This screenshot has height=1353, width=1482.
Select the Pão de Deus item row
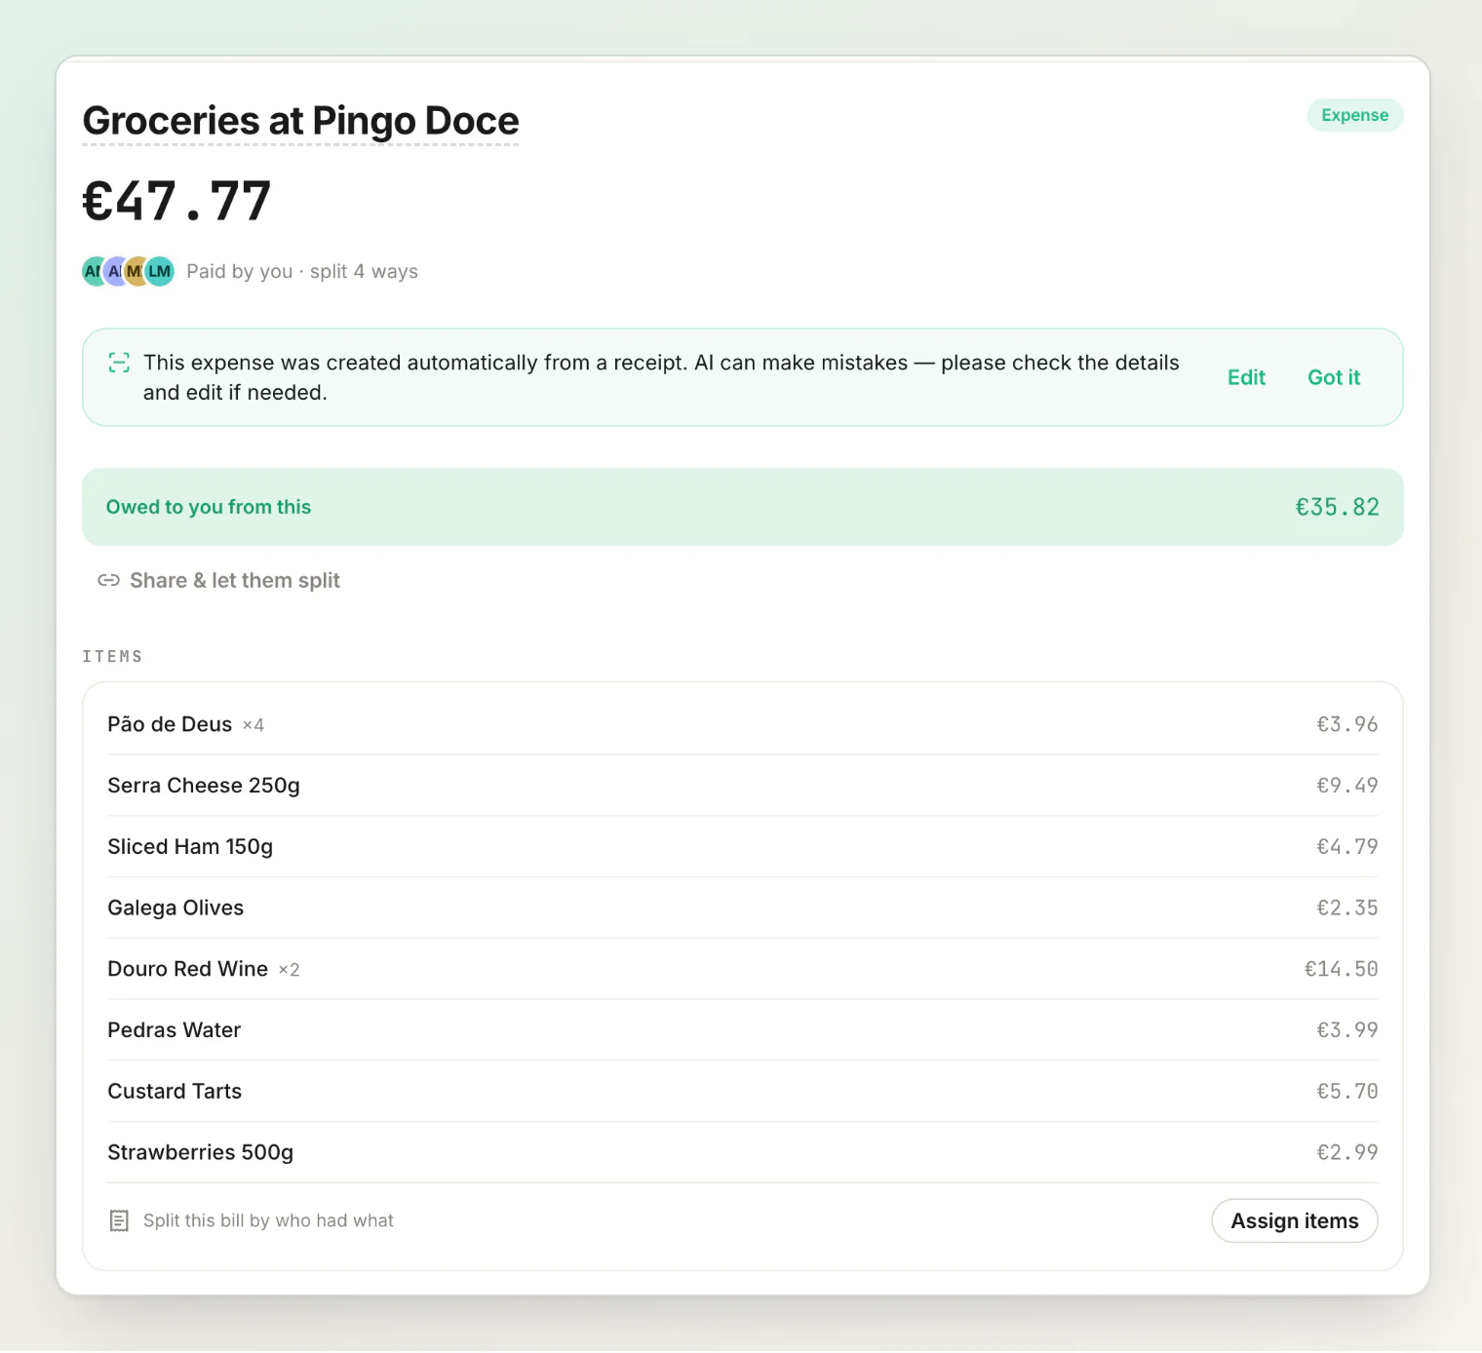click(743, 724)
